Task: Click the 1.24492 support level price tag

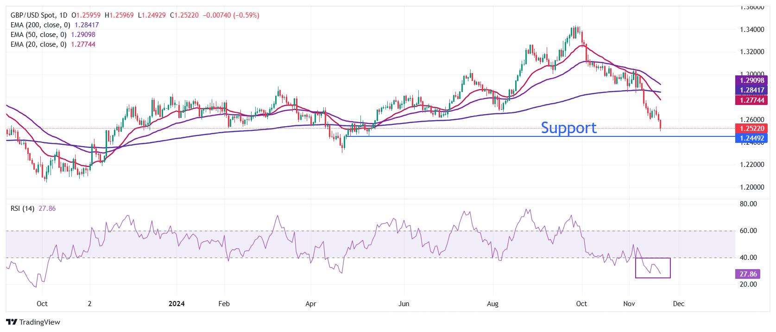Action: pyautogui.click(x=751, y=138)
